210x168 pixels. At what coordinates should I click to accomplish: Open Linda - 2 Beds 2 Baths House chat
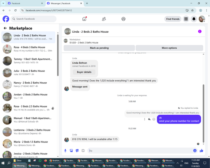(28, 37)
